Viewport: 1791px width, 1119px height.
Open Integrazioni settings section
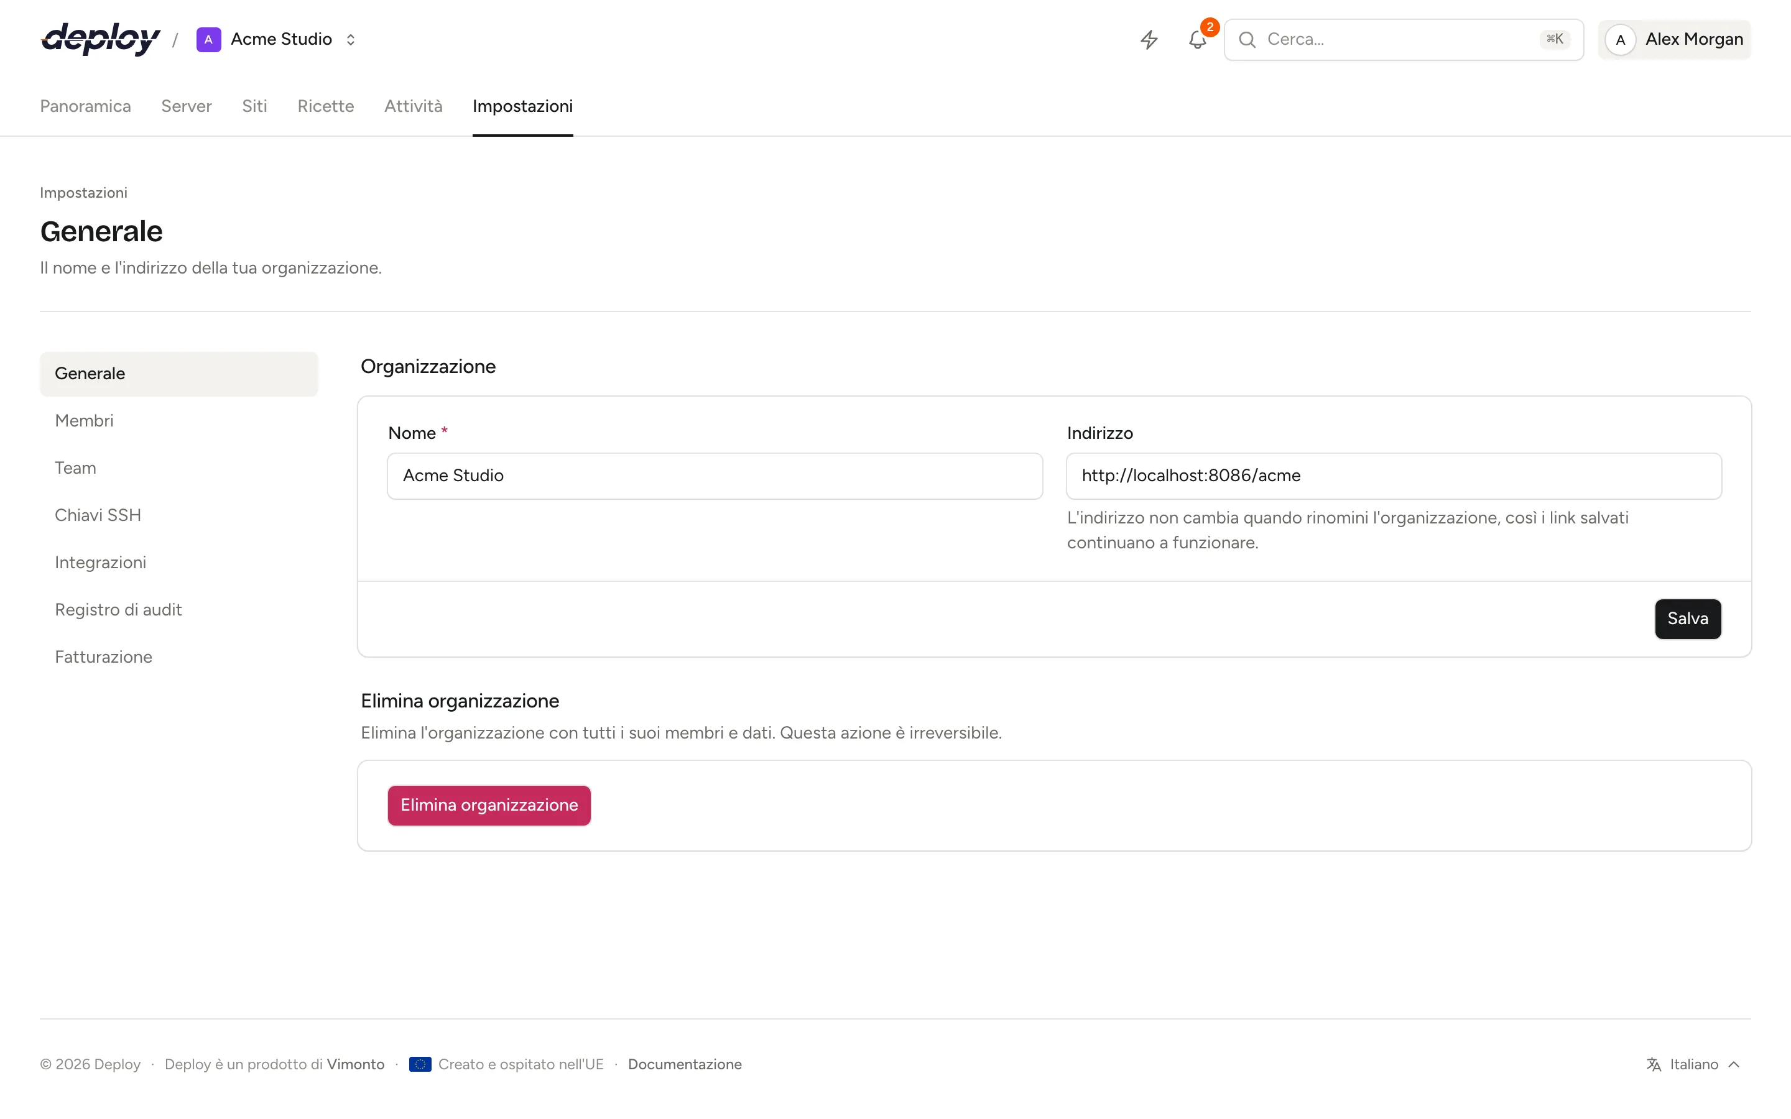click(179, 563)
